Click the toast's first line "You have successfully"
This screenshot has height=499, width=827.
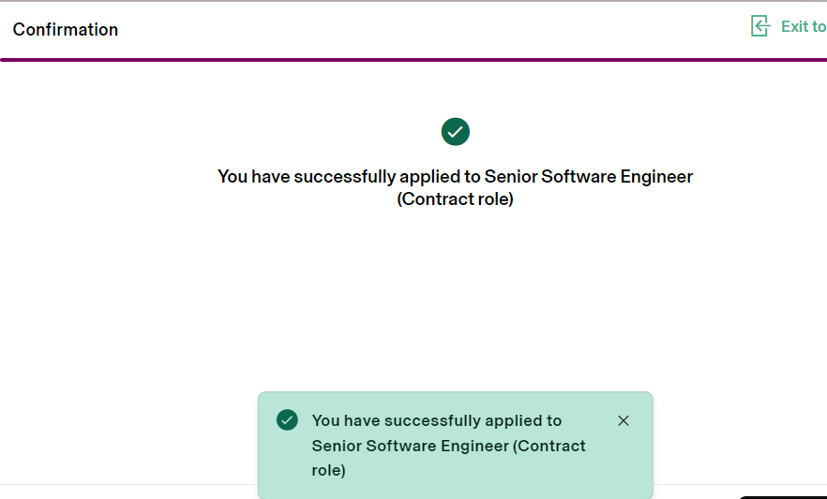[394, 421]
